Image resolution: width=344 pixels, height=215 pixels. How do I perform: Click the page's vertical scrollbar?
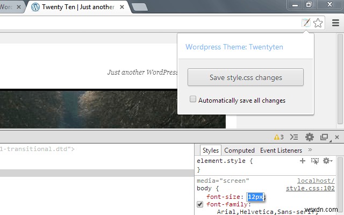(340, 79)
